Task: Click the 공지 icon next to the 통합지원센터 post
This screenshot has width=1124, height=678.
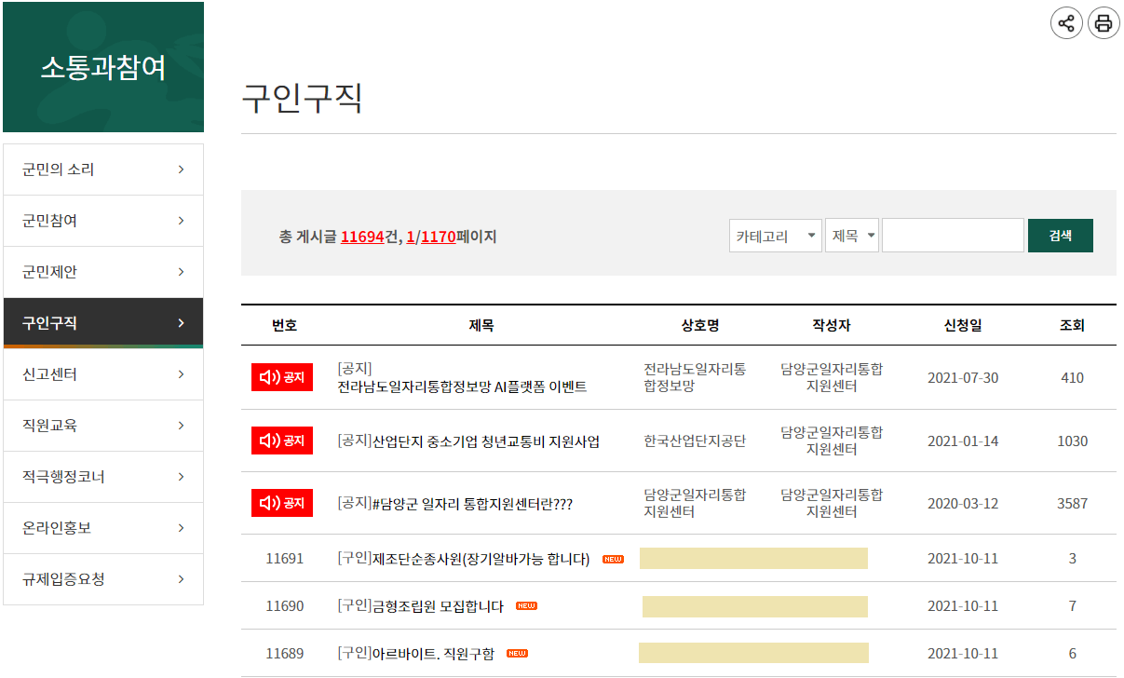Action: pos(281,502)
